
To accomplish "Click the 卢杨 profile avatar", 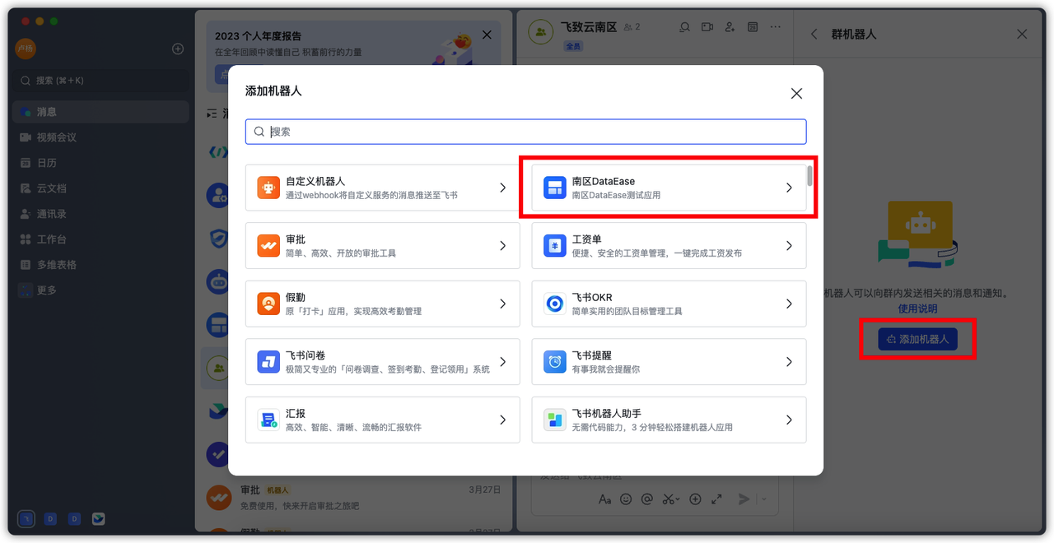I will tap(26, 49).
